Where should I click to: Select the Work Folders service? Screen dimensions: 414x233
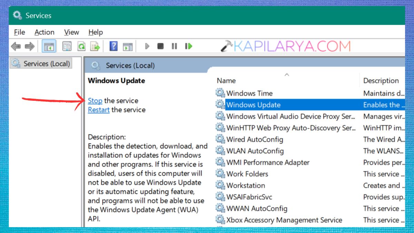pyautogui.click(x=247, y=174)
